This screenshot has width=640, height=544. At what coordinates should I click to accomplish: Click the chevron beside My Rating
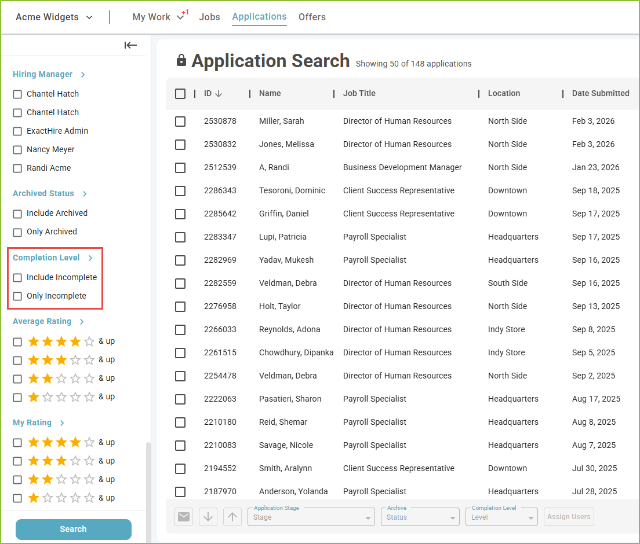coord(62,423)
